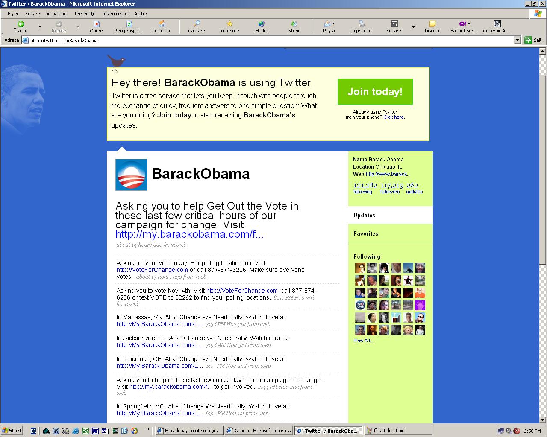Switch to the fără titlu - Paint window
The width and height of the screenshot is (547, 437).
(x=398, y=431)
